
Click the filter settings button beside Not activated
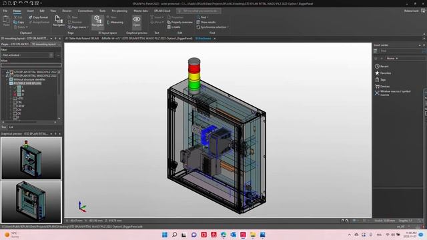point(58,55)
